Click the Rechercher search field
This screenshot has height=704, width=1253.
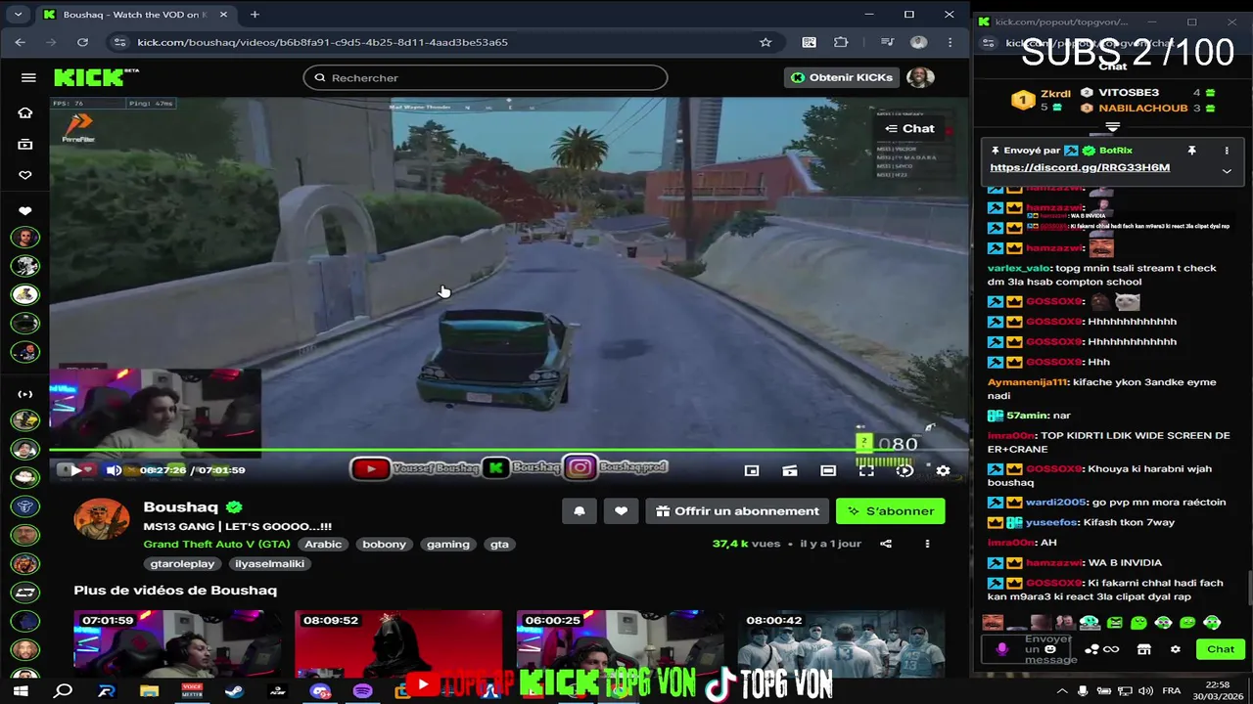click(486, 77)
